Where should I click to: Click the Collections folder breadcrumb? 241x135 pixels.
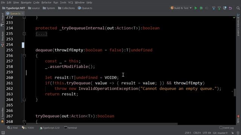coord(66,8)
